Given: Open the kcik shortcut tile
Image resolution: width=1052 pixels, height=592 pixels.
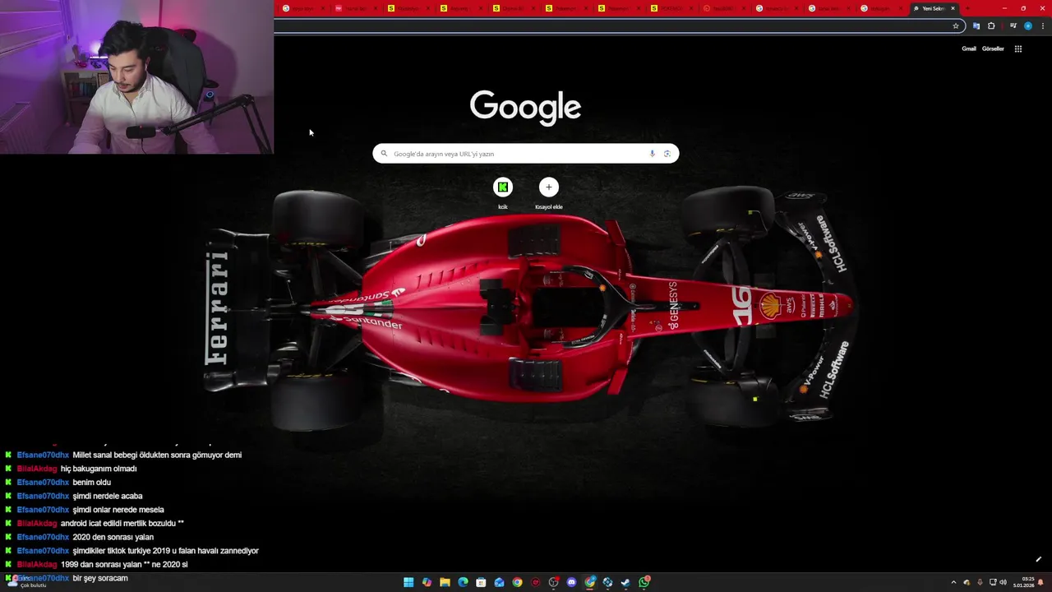Looking at the screenshot, I should pyautogui.click(x=503, y=187).
